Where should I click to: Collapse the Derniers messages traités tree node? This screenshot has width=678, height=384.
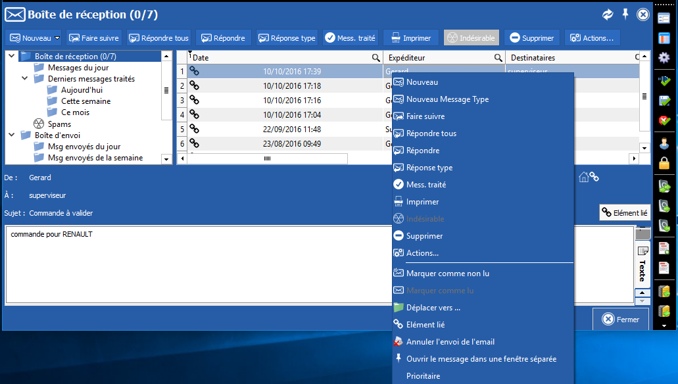(24, 79)
